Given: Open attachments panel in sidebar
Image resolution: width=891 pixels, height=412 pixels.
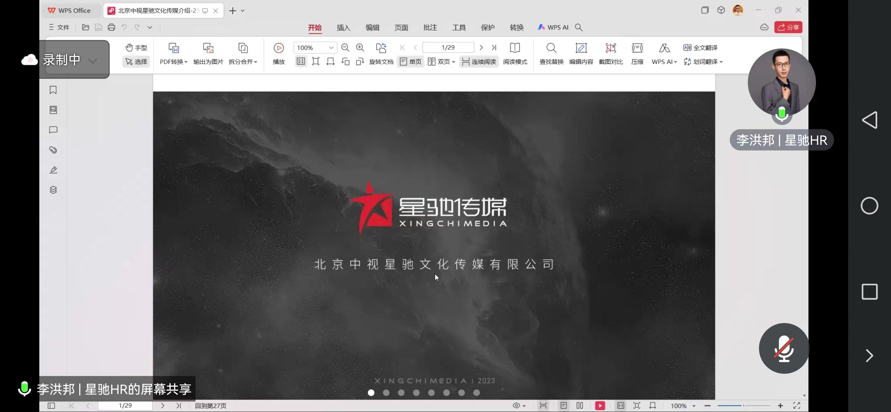Looking at the screenshot, I should pyautogui.click(x=53, y=150).
